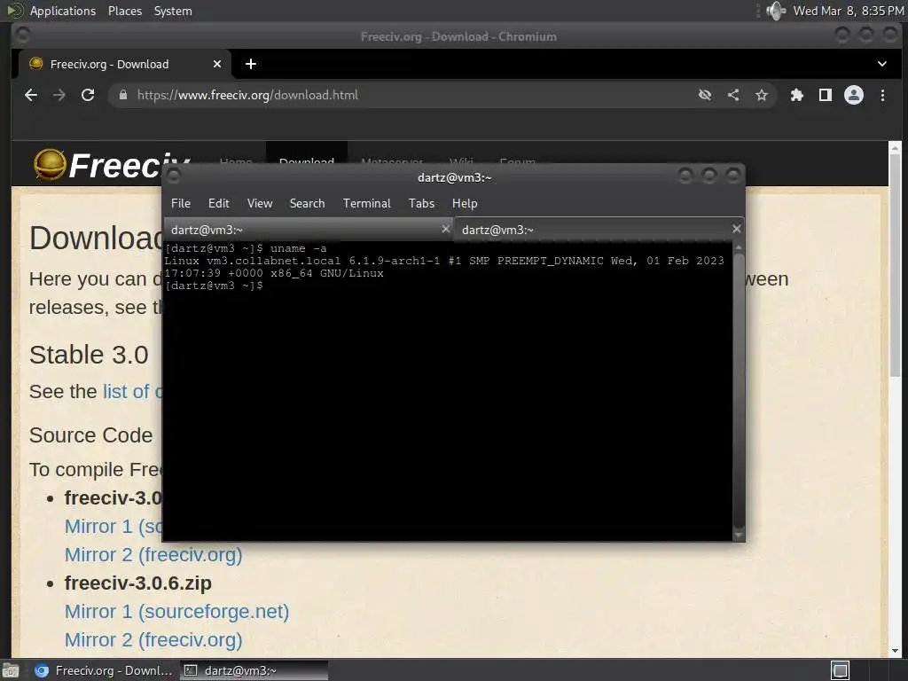This screenshot has height=681, width=908.
Task: Toggle Chromium side panel icon
Action: 826,95
